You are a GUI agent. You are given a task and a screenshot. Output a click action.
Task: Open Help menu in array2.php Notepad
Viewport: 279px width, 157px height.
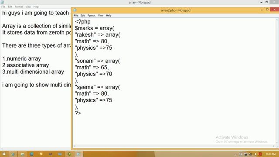[x=109, y=16]
